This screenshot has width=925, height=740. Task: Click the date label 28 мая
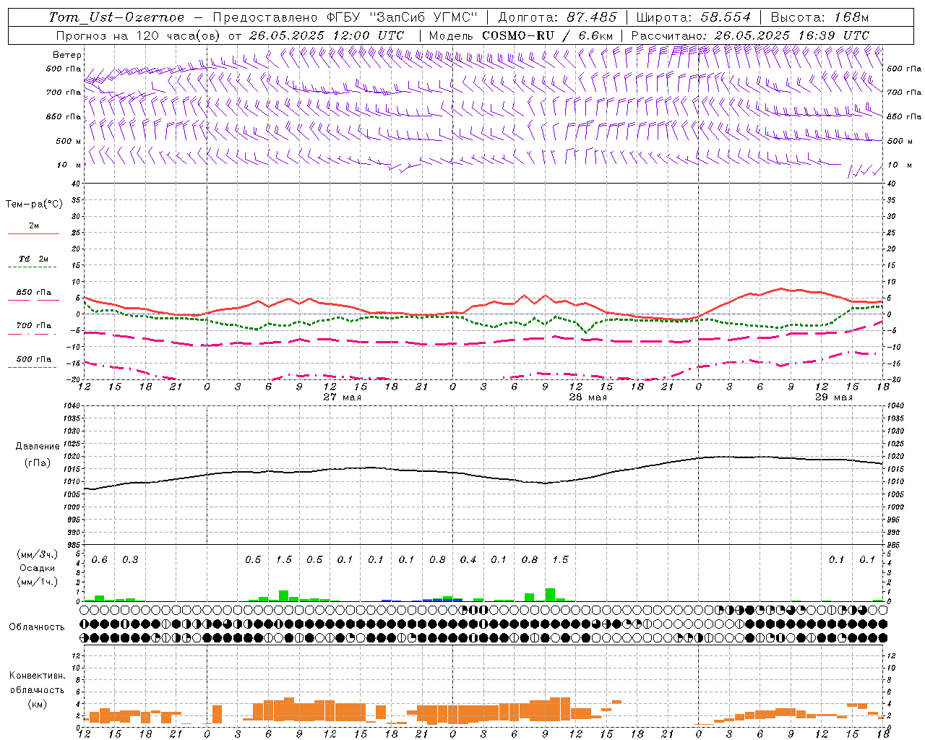click(x=588, y=397)
